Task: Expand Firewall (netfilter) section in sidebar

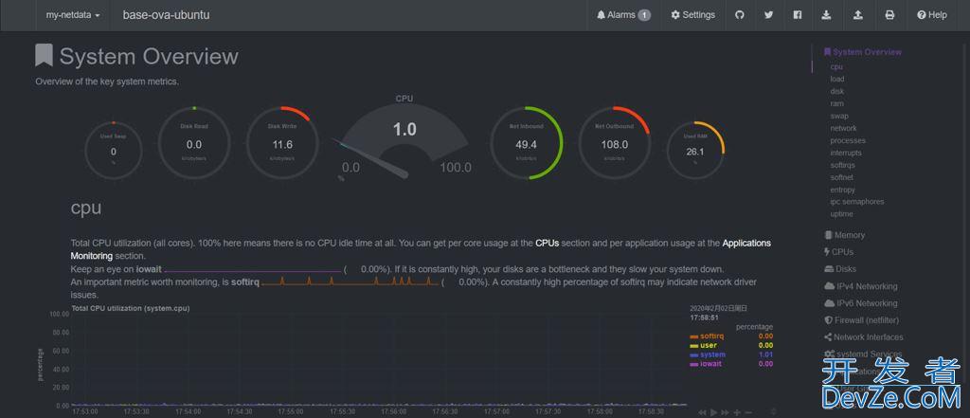Action: tap(861, 320)
